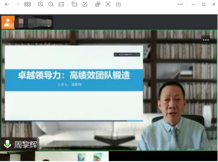
Task: Maximize the image viewer window
Action: tap(203, 4)
